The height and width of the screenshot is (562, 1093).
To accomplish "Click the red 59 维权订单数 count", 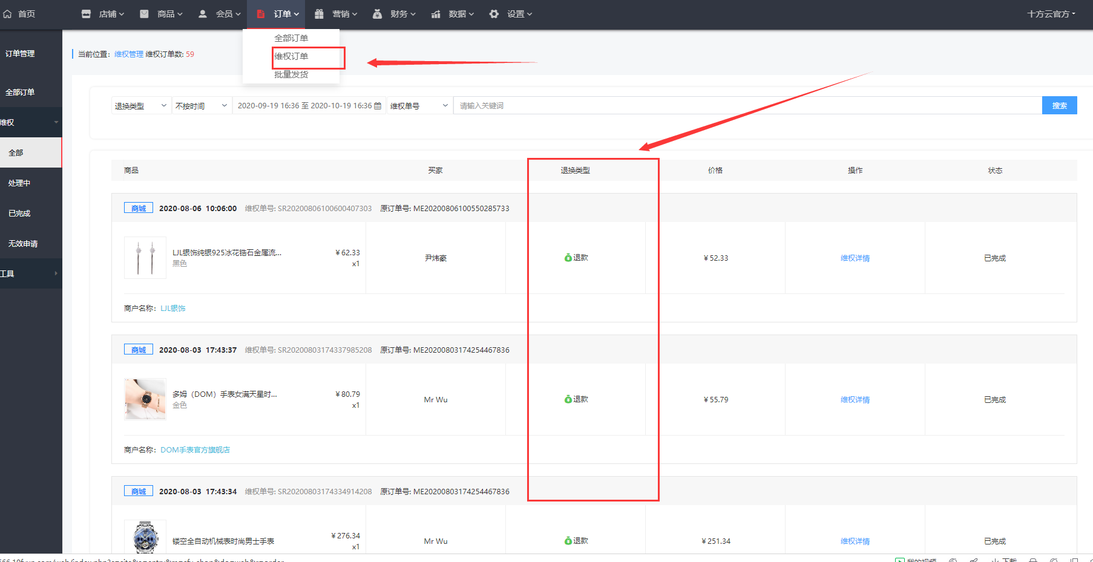I will click(190, 54).
